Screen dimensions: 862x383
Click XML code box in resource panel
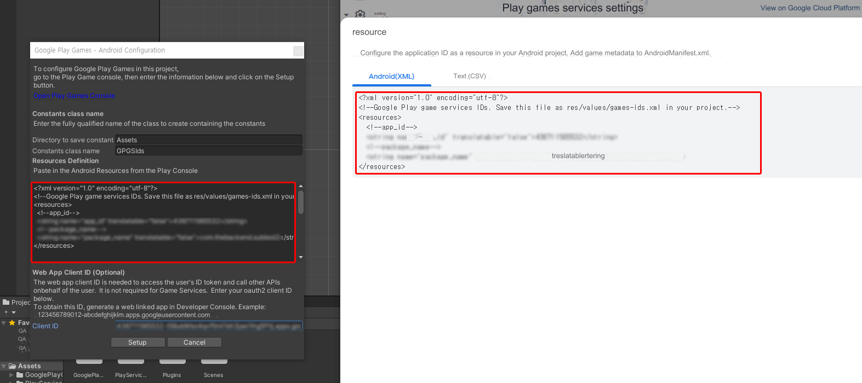(x=558, y=133)
